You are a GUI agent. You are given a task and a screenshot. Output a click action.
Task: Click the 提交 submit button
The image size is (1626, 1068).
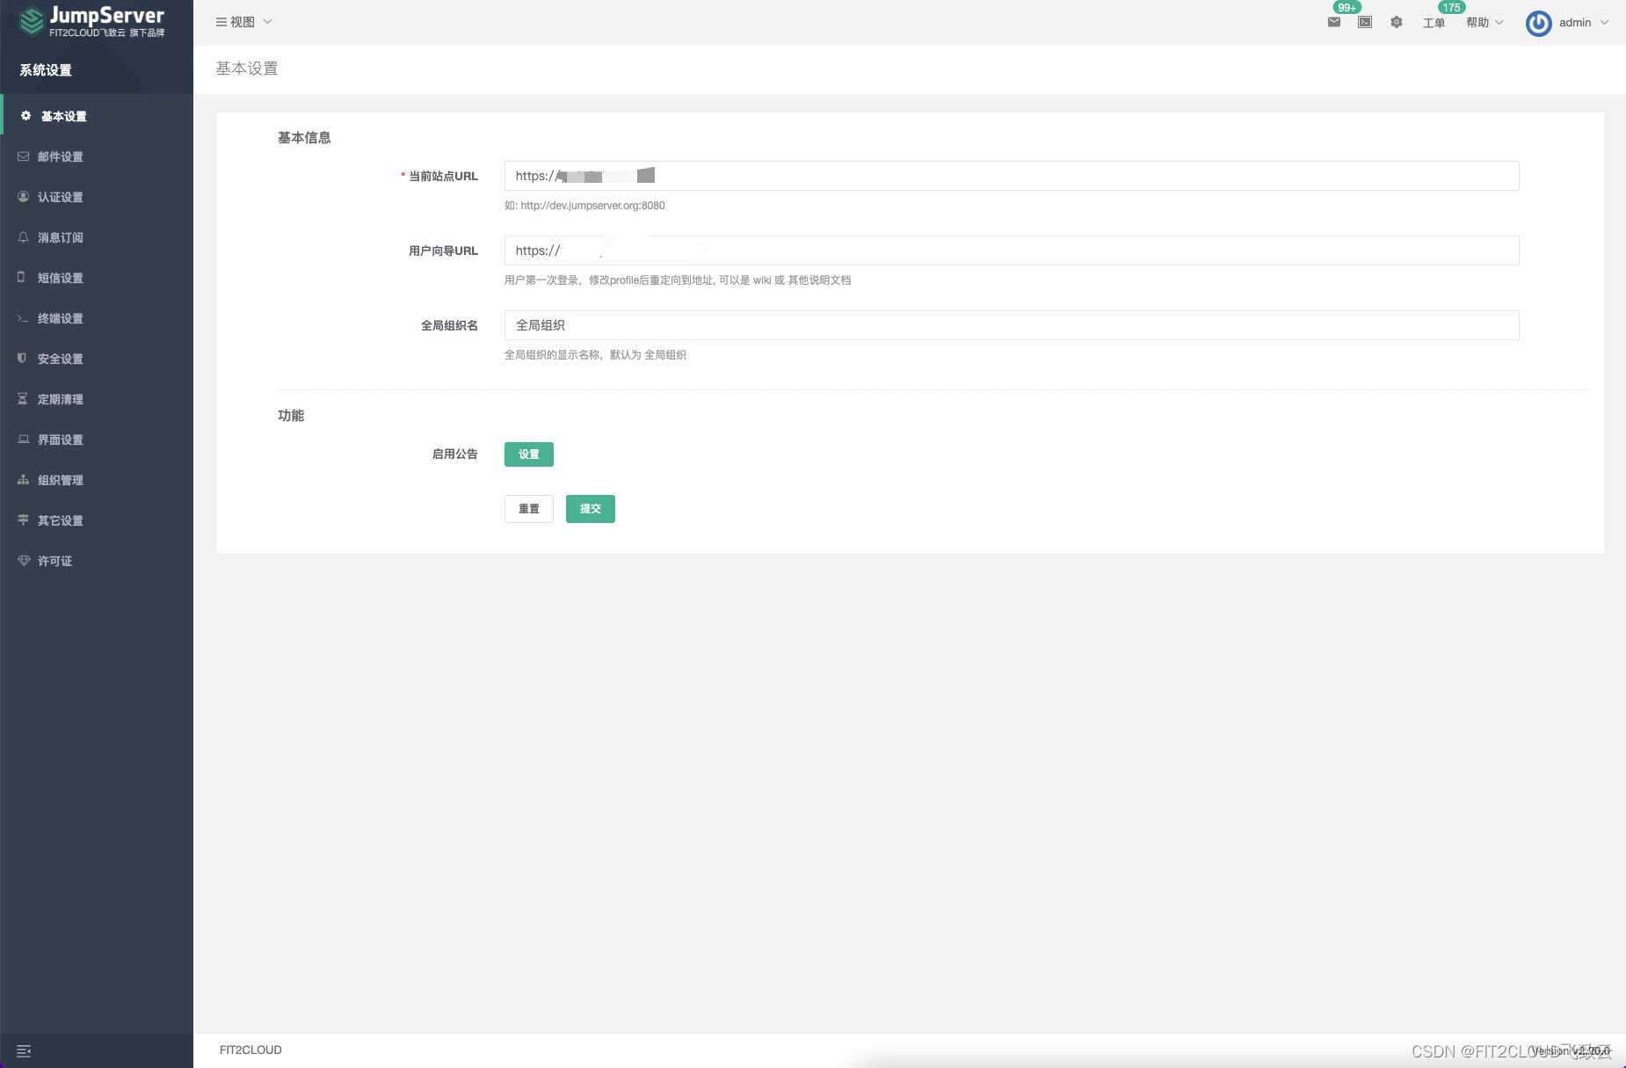(591, 509)
